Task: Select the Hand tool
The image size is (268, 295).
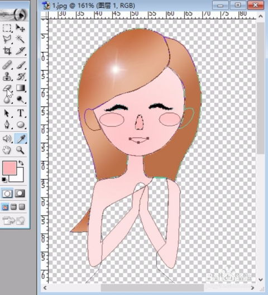Action: point(7,150)
